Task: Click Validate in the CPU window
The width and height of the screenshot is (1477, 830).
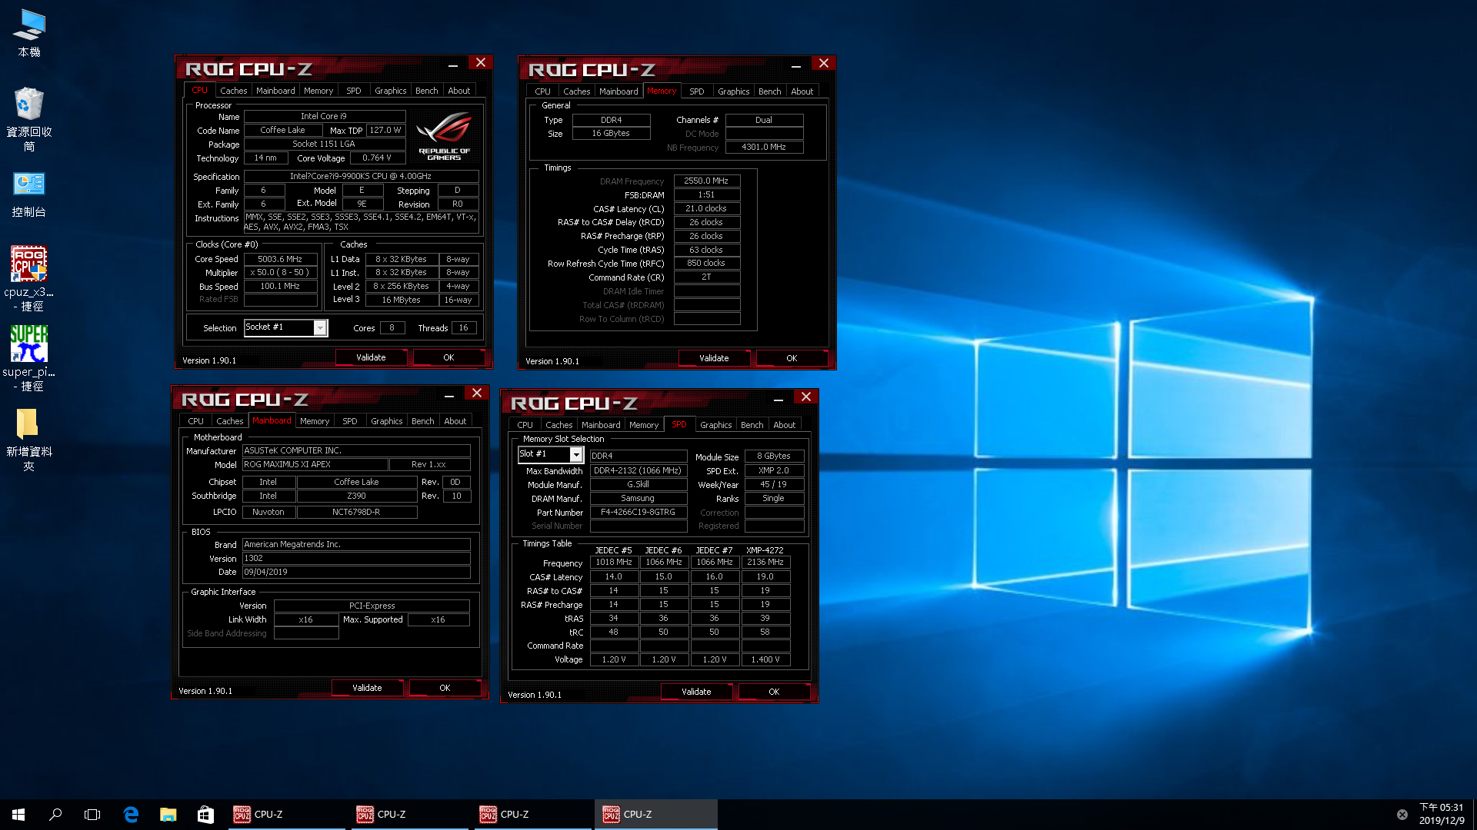Action: (x=371, y=357)
